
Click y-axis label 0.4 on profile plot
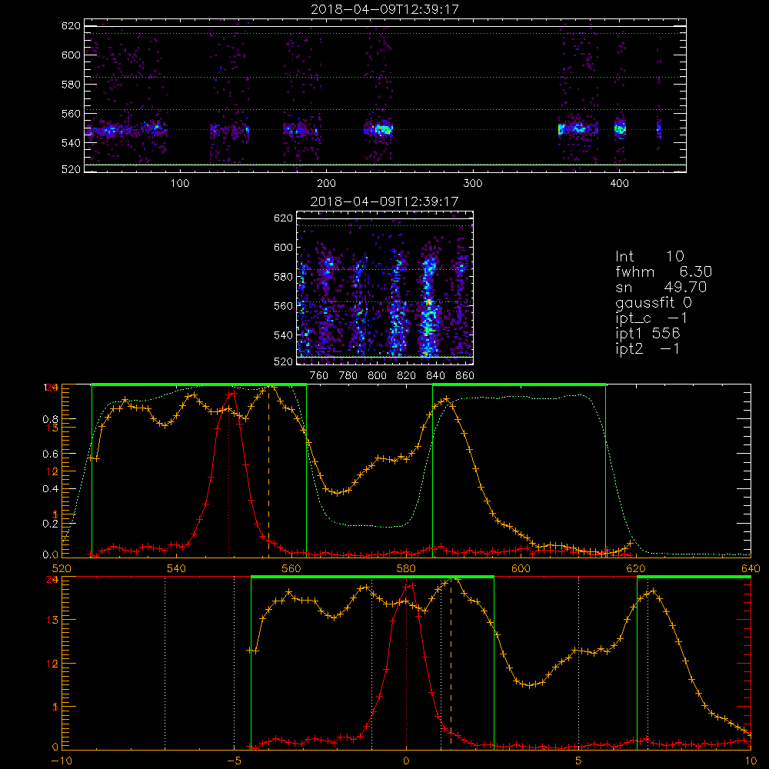50,489
